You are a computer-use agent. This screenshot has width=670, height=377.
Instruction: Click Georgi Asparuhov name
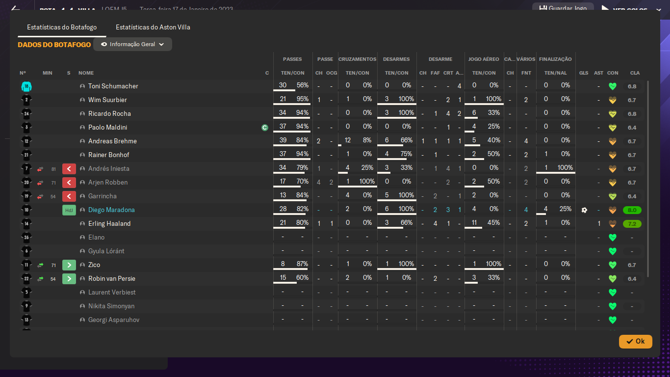[x=114, y=320]
